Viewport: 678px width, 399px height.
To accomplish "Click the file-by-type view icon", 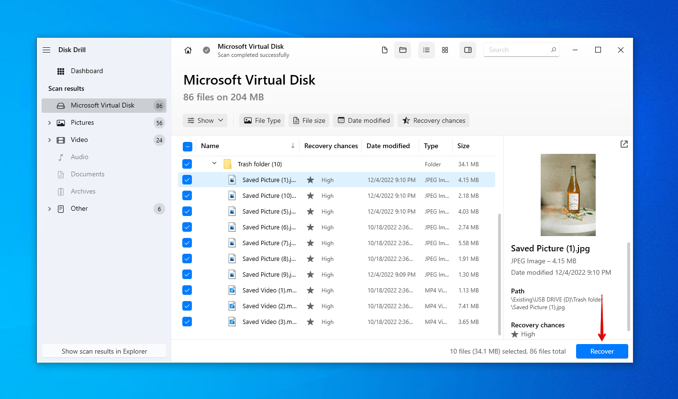I will tap(384, 50).
